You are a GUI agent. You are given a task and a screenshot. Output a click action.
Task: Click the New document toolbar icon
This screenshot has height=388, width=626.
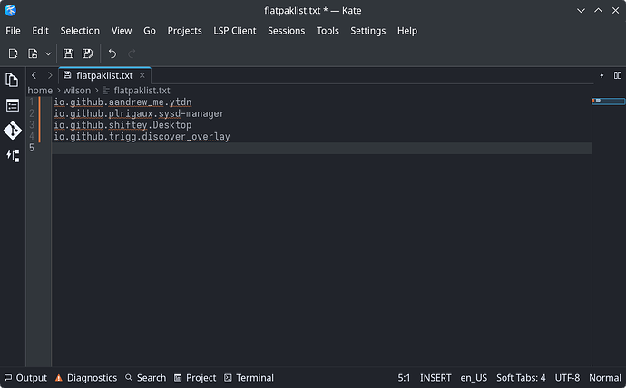click(x=14, y=53)
